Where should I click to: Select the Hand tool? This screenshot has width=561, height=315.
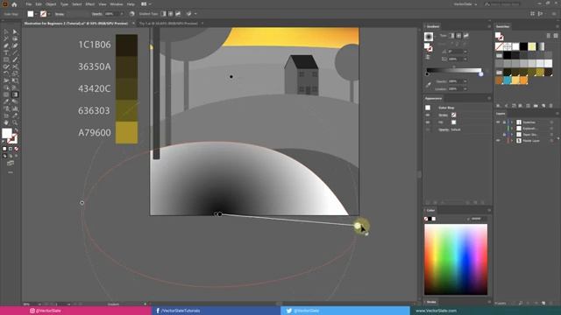6,122
